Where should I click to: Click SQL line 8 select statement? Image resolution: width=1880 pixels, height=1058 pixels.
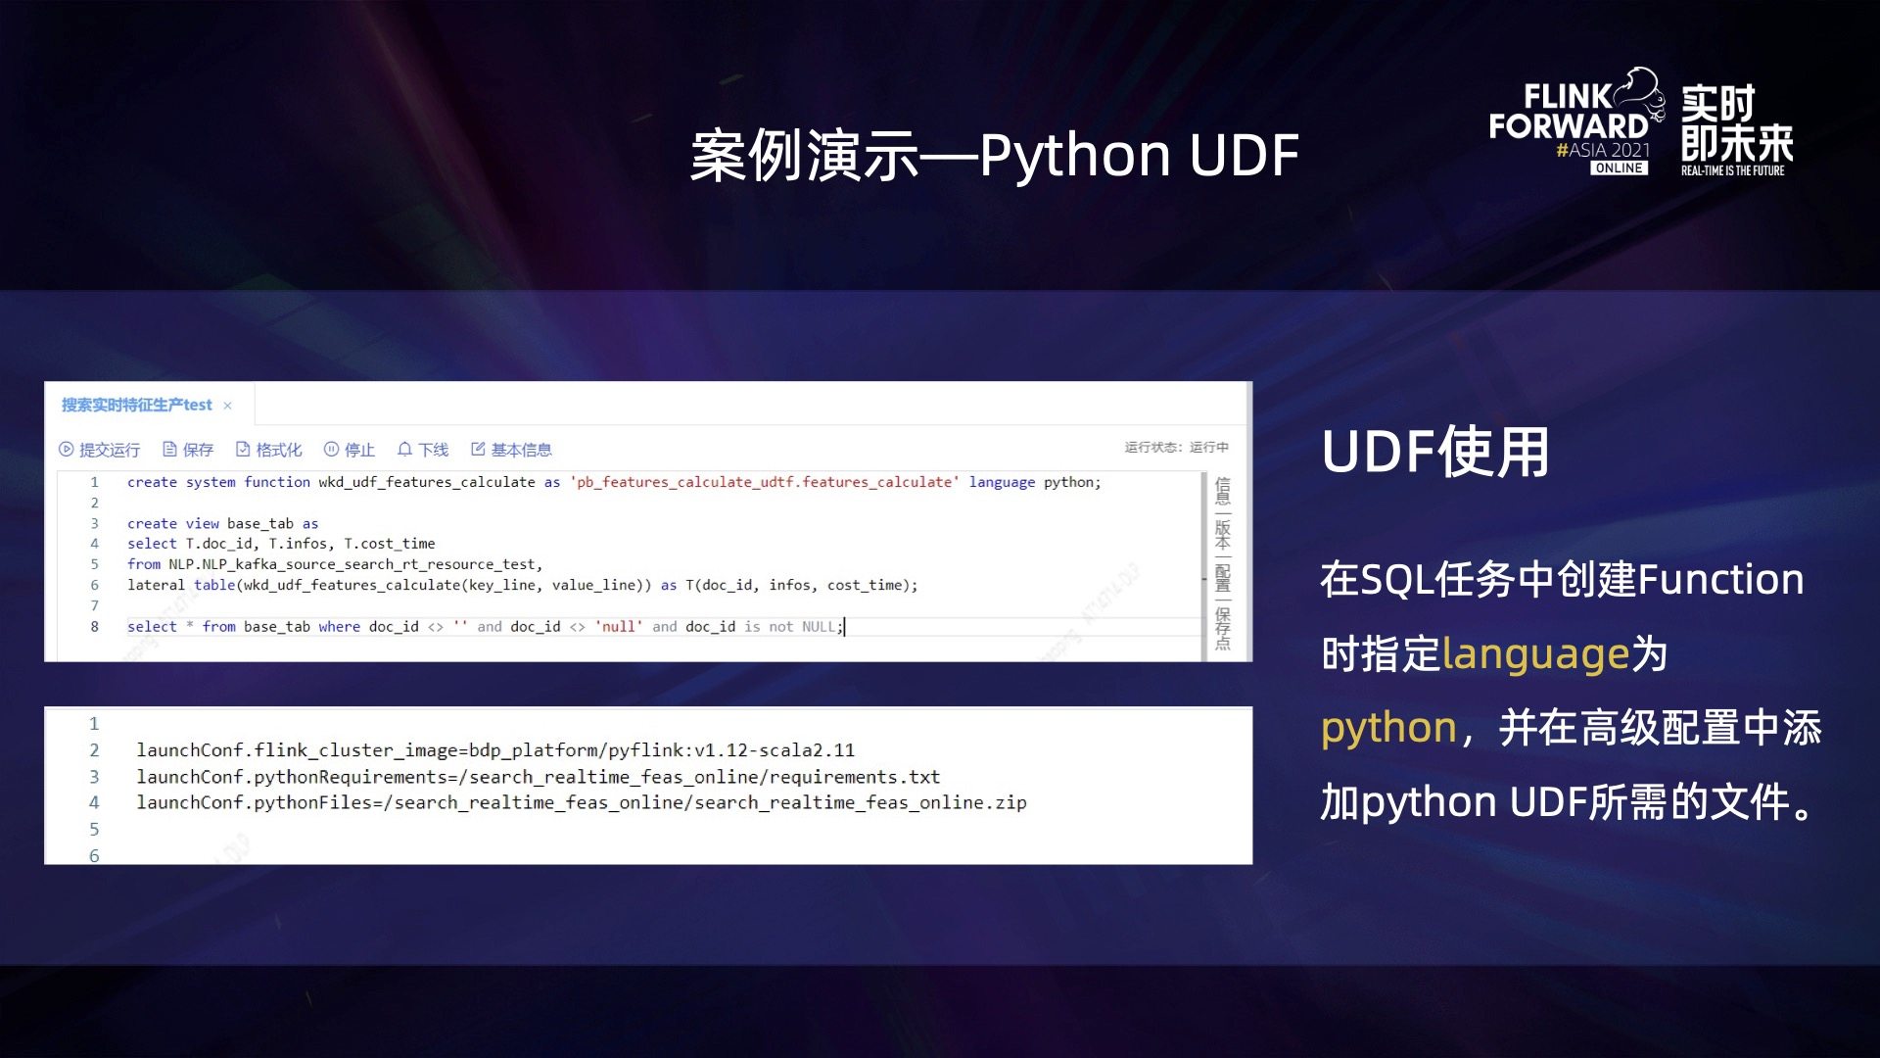point(484,627)
